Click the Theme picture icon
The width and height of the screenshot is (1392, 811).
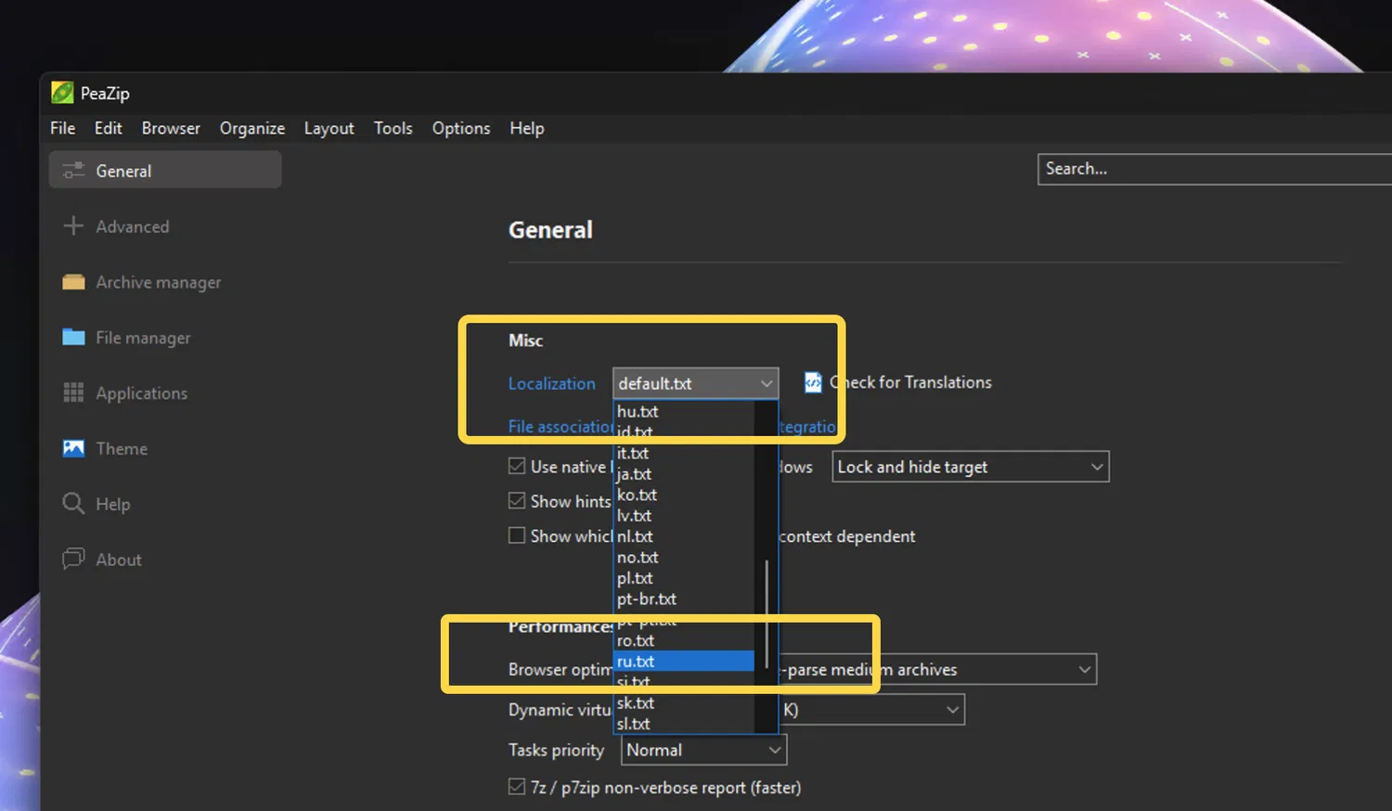[73, 448]
